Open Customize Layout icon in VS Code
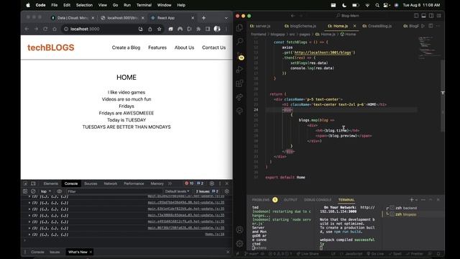Screen dimensions: 460x259 [x=439, y=16]
